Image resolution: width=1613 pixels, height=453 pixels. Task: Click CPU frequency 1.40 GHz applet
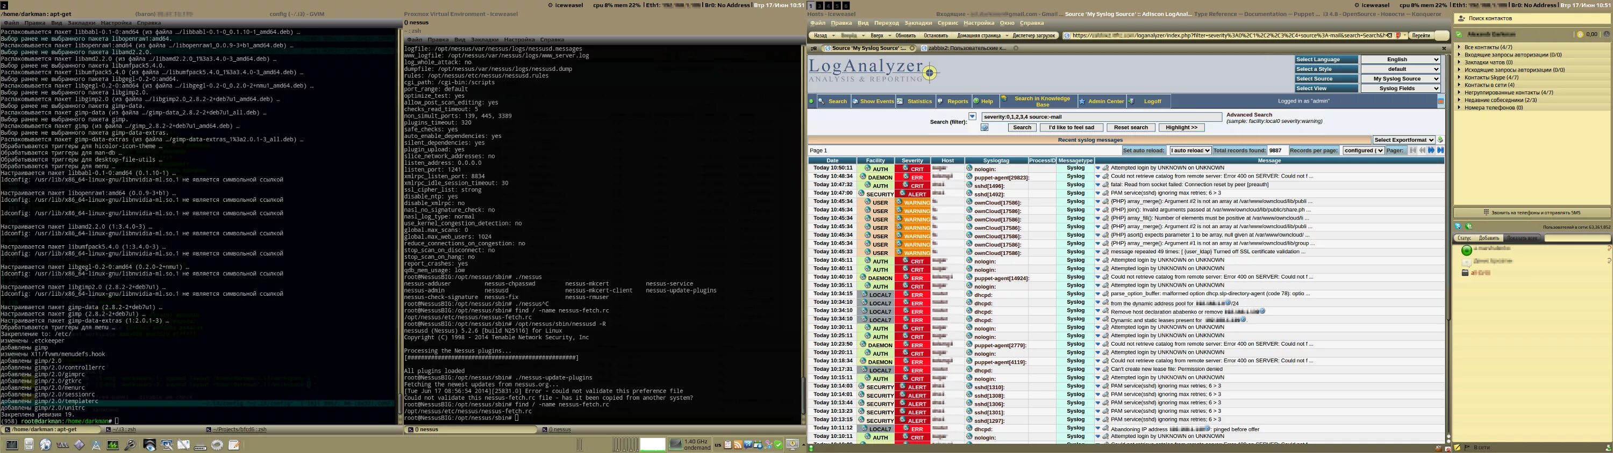690,445
